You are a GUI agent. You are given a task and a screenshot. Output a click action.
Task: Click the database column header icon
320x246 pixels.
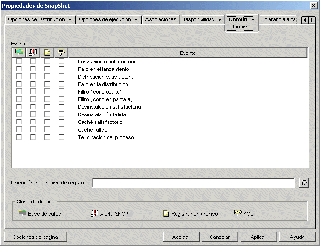(19, 53)
